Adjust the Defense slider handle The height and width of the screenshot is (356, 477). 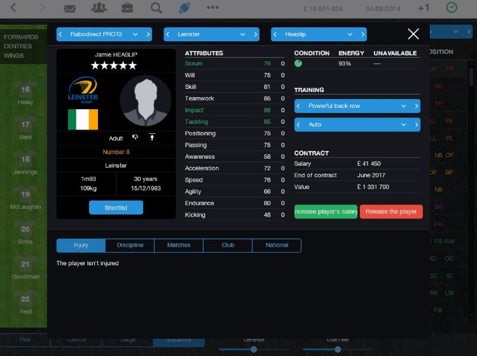[x=254, y=350]
